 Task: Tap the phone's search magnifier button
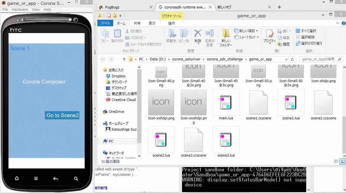tap(76, 178)
